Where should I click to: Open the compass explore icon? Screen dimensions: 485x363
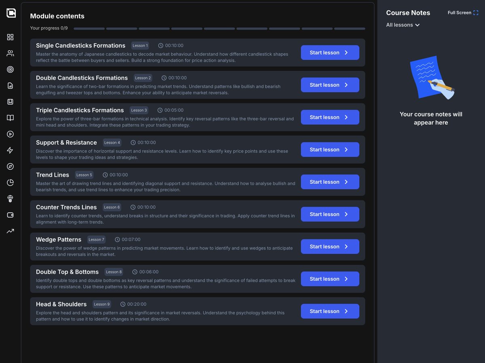[10, 166]
